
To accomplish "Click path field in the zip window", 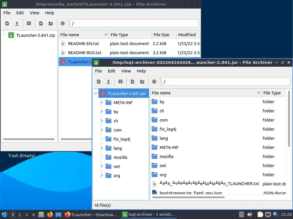I will click(134, 23).
